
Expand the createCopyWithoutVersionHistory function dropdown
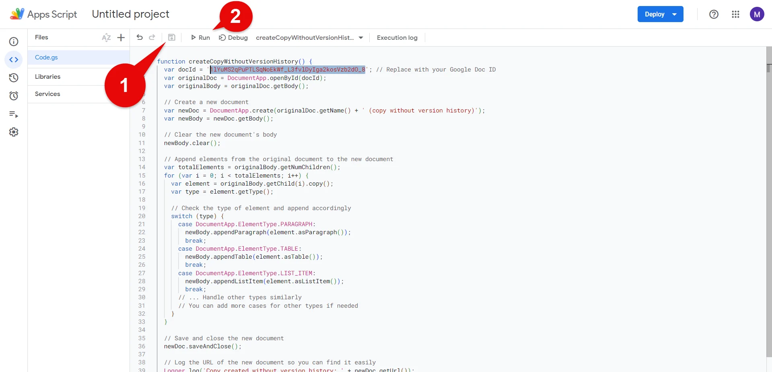pyautogui.click(x=309, y=37)
